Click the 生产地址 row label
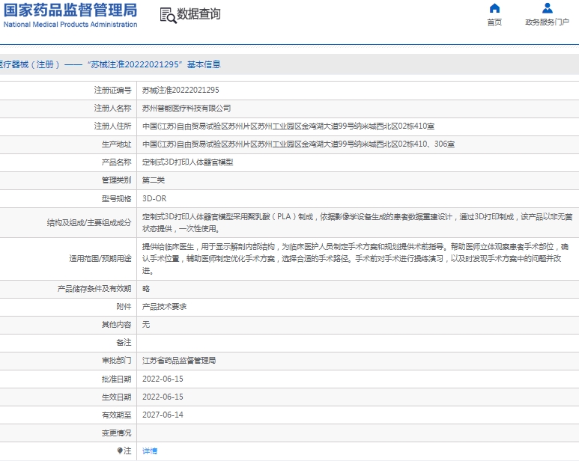Screen dimensions: 579x461 [116, 144]
